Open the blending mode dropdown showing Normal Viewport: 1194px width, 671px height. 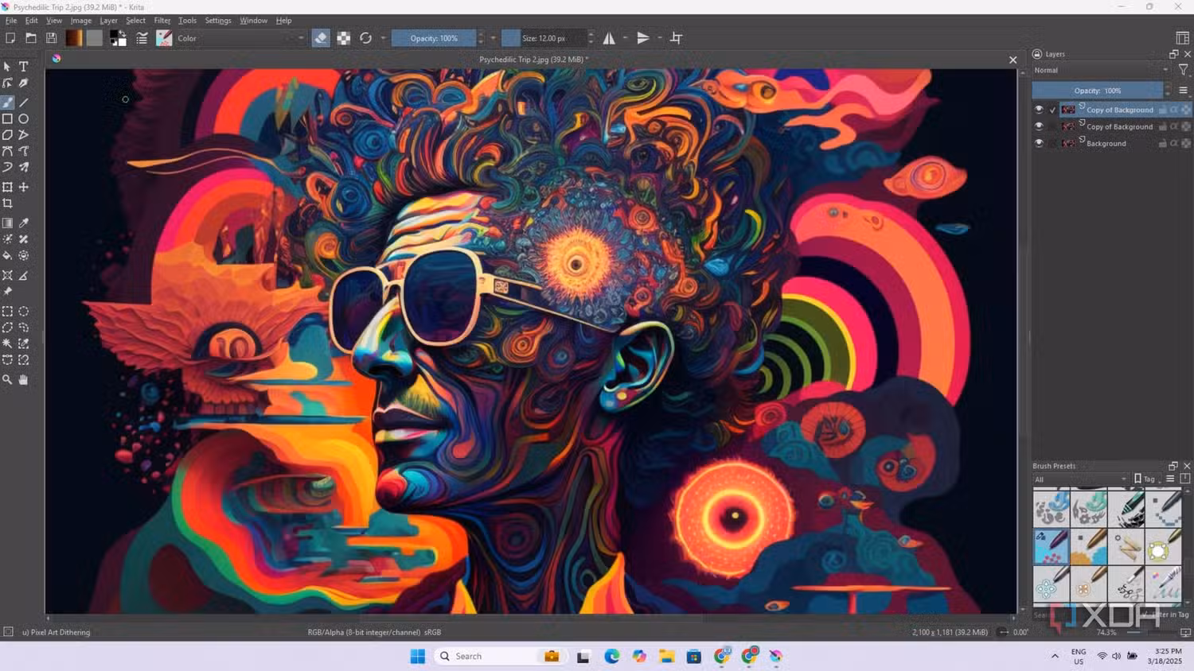click(1098, 70)
